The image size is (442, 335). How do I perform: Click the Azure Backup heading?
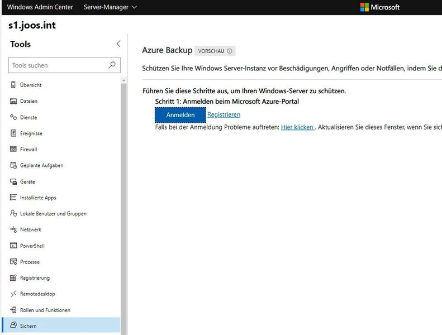[167, 50]
